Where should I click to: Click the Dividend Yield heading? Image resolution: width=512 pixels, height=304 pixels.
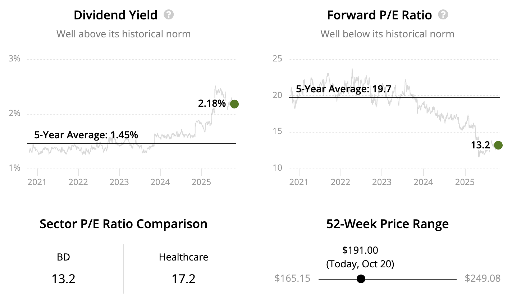coord(115,15)
